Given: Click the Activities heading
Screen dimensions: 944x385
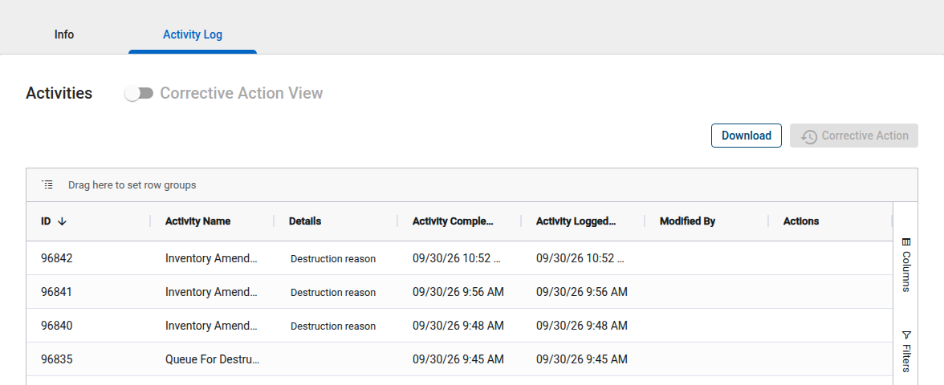Looking at the screenshot, I should (59, 93).
